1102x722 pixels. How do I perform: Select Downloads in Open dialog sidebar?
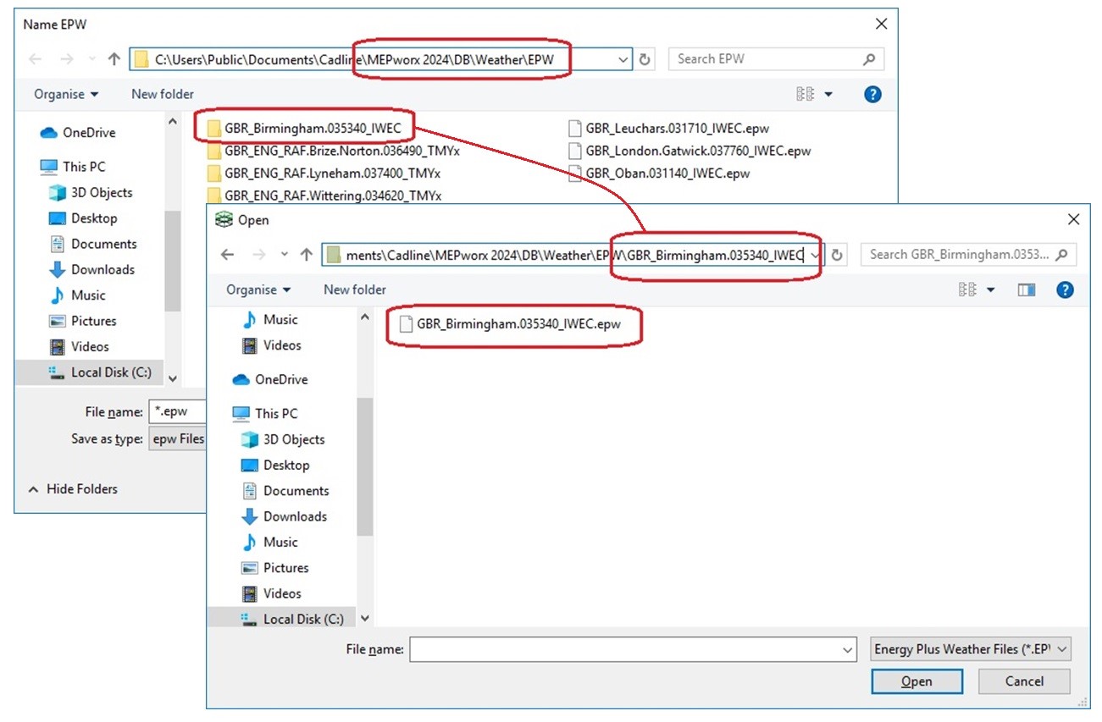[x=284, y=516]
